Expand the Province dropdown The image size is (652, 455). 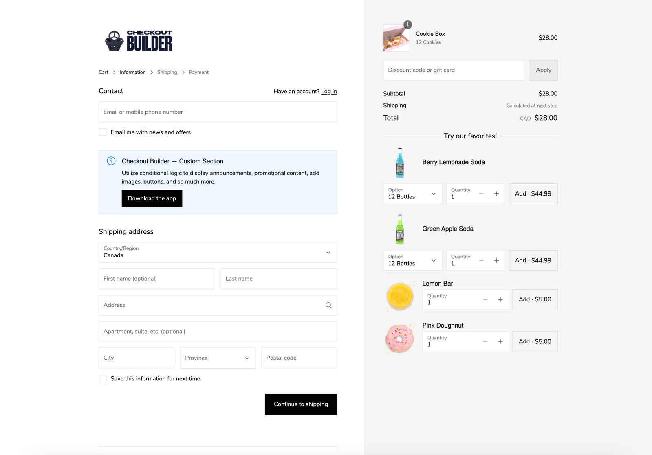click(x=218, y=358)
